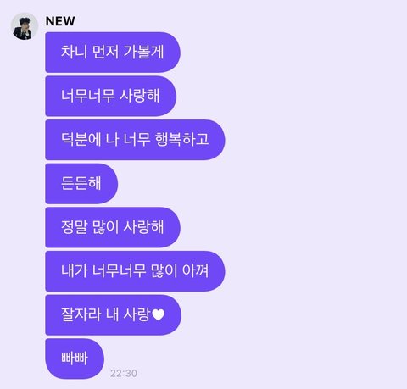Click the word 잘자라 in the seventh message
The width and height of the screenshot is (407, 389).
click(x=81, y=314)
